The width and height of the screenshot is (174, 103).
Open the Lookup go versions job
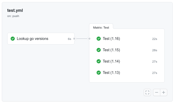(x=32, y=39)
